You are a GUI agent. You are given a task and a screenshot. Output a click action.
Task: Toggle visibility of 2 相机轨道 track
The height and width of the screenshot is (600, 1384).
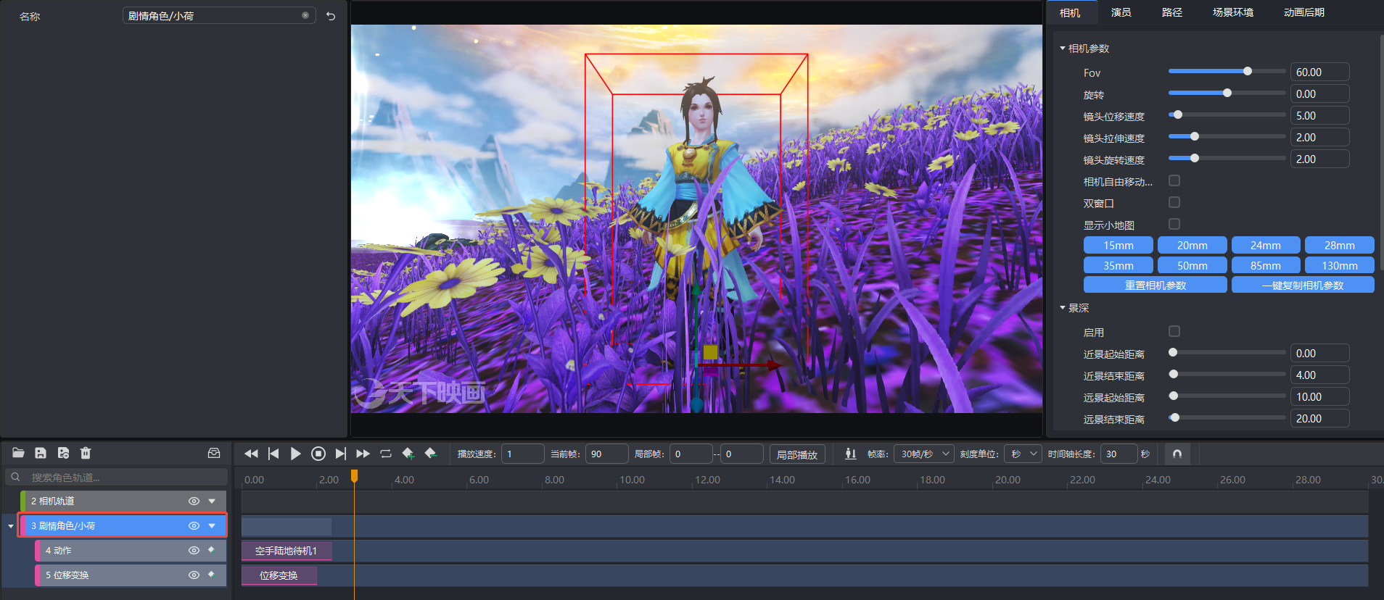point(194,501)
